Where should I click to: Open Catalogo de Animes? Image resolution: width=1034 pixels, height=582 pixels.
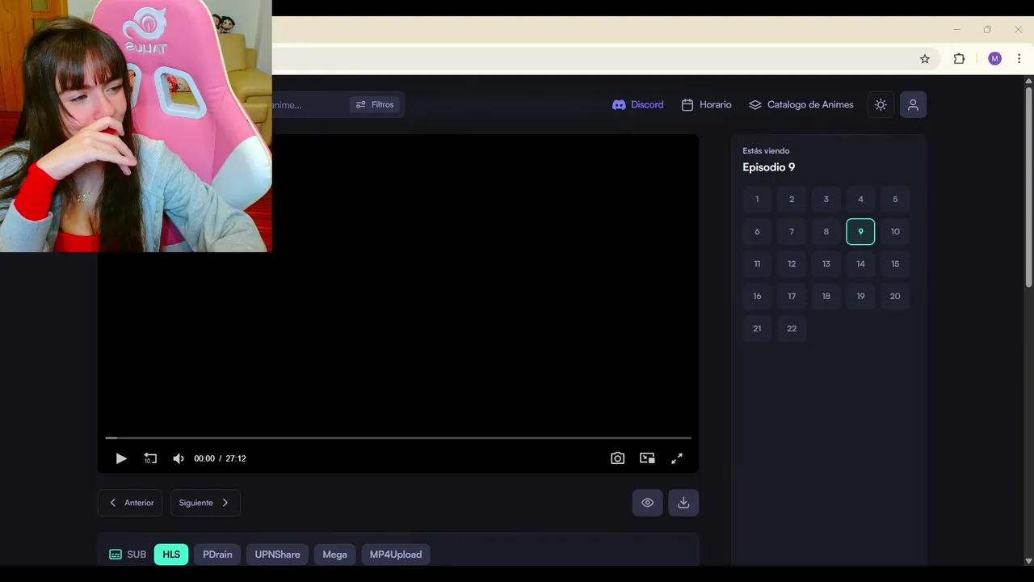coord(801,104)
